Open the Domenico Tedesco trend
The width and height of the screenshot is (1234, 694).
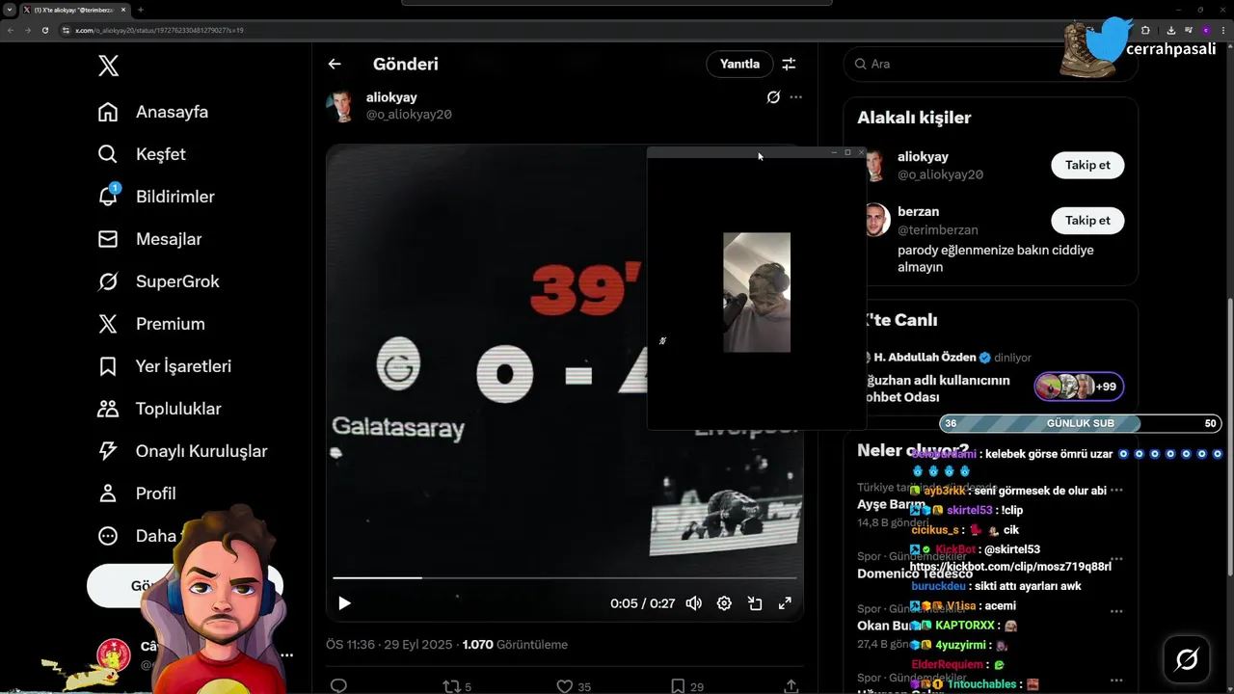click(x=915, y=574)
